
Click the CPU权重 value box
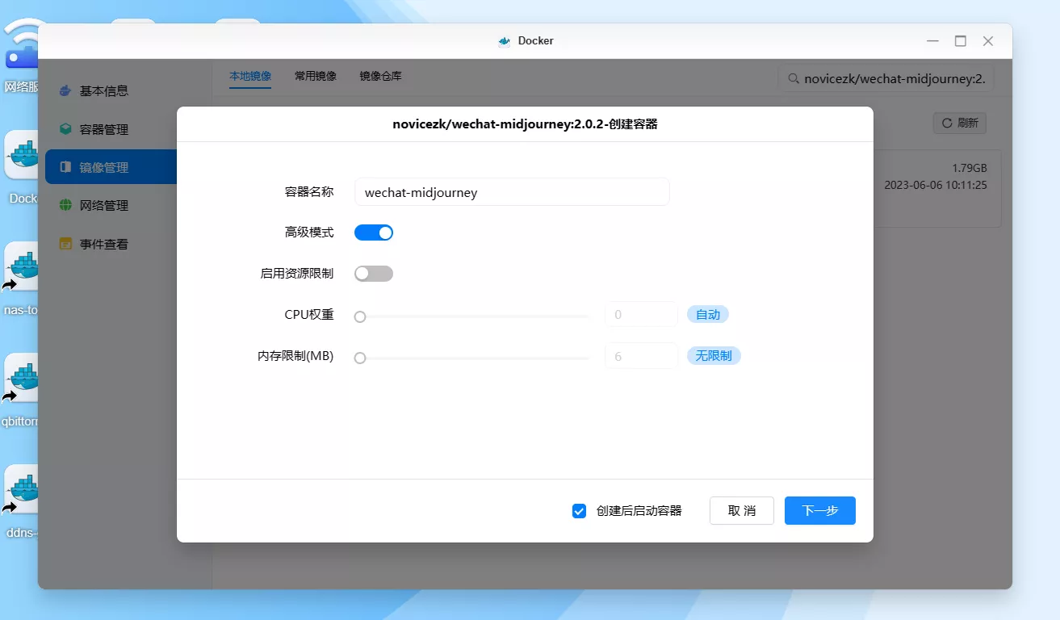641,315
